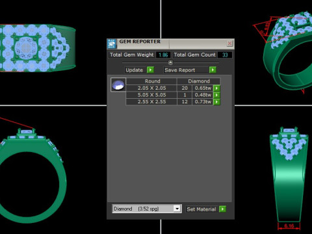Click the Total Gem Count value 33
Screen dimensions: 312x234
coord(225,55)
